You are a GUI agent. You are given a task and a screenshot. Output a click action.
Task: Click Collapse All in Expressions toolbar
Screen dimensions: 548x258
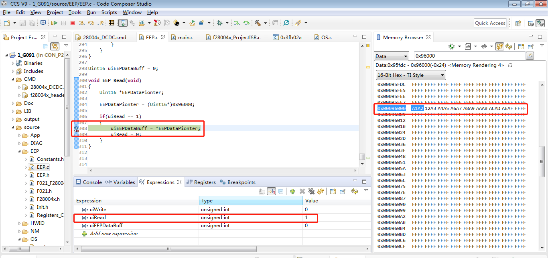coord(281,192)
